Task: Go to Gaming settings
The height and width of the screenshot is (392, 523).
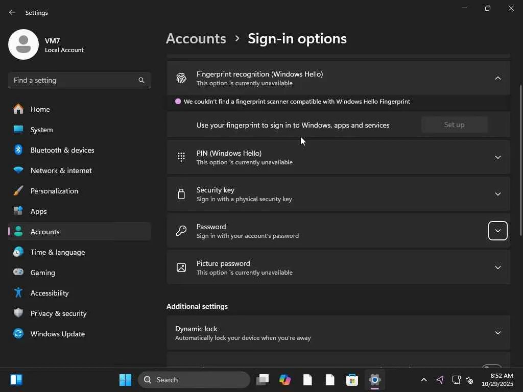Action: pyautogui.click(x=79, y=273)
